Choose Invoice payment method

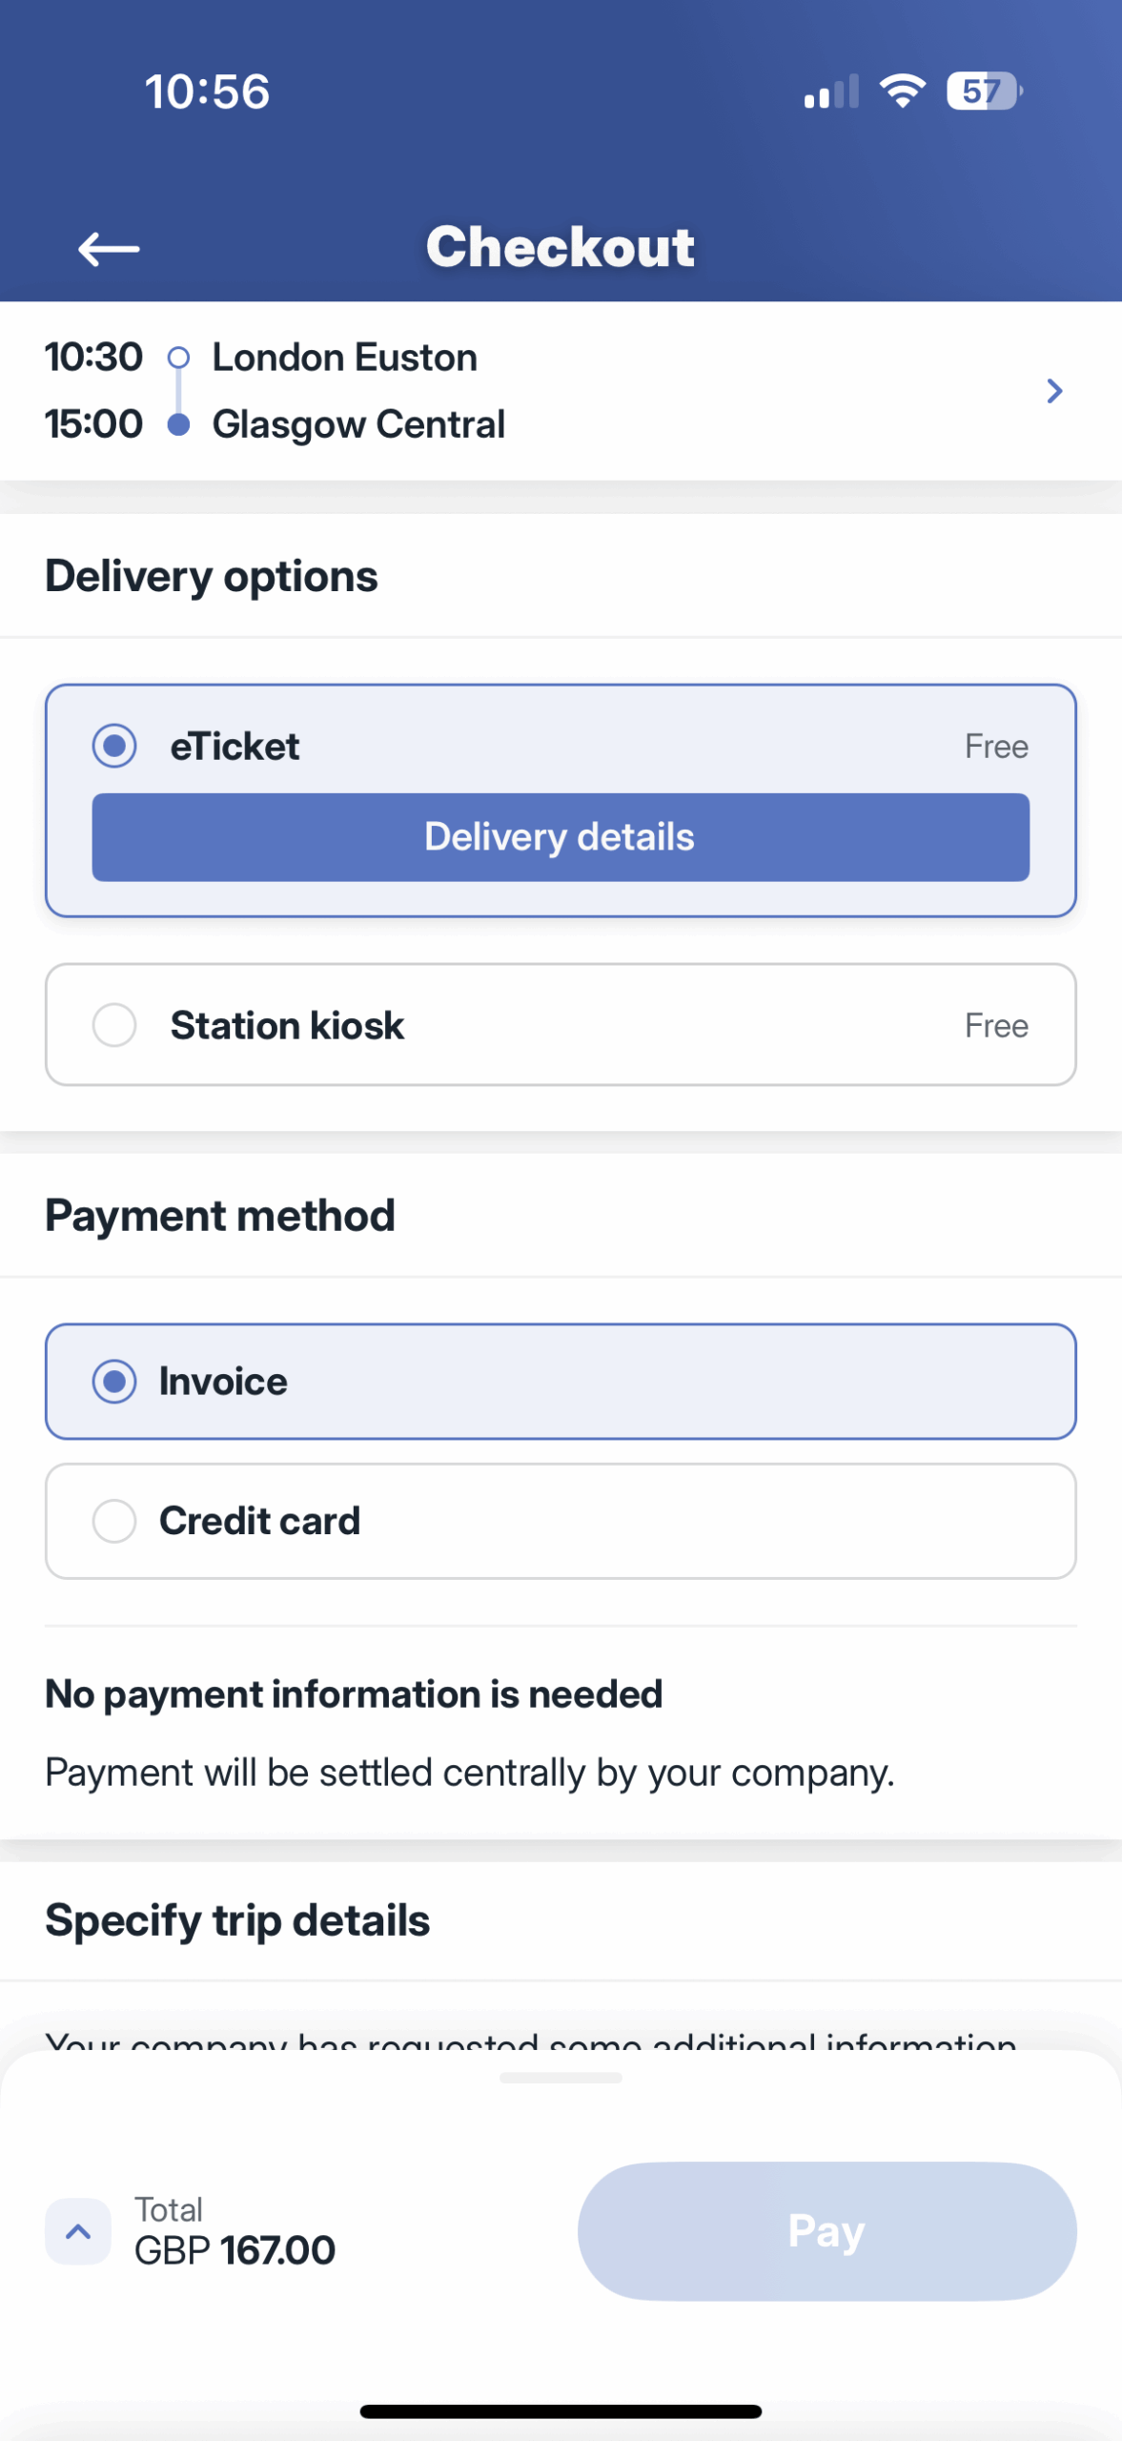pos(561,1381)
